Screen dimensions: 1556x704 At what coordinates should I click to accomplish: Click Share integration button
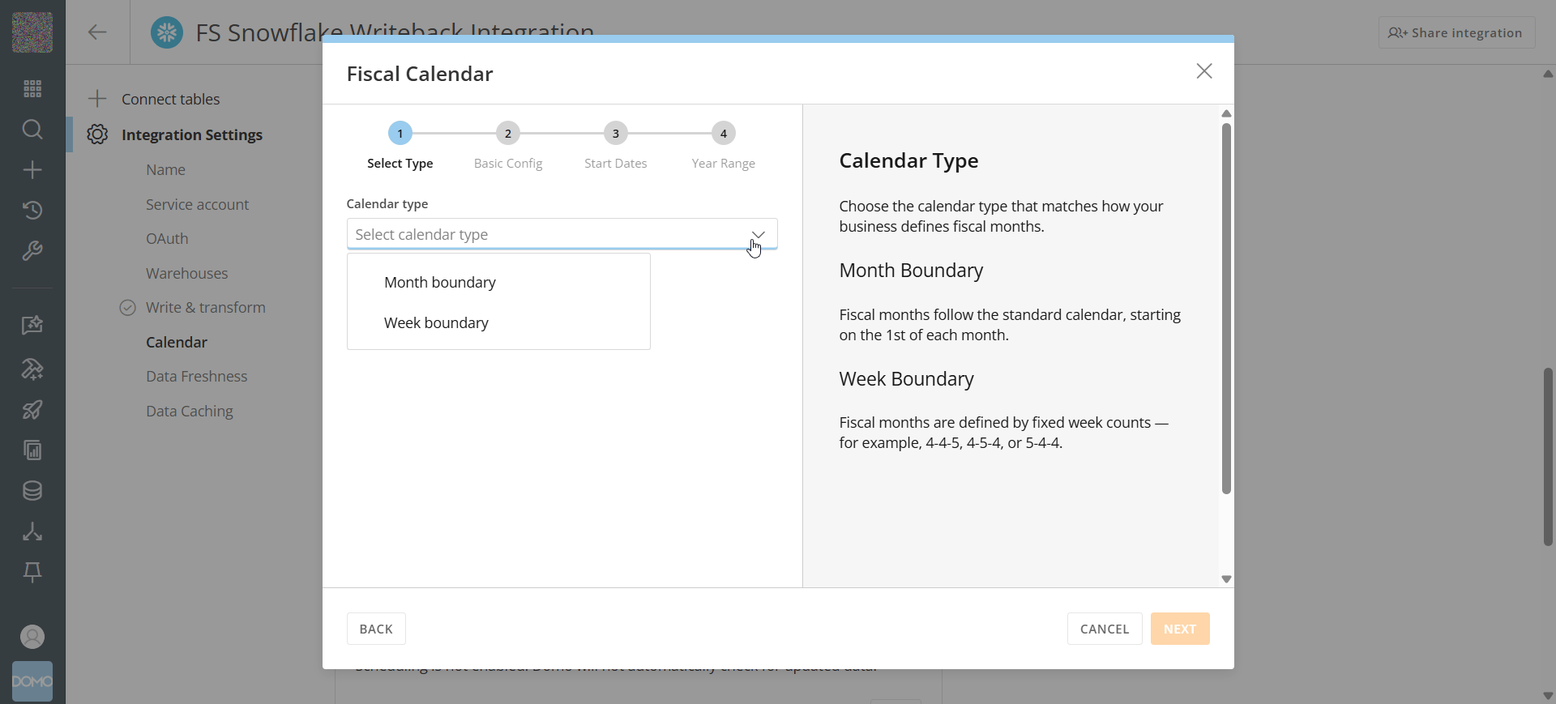pos(1456,32)
